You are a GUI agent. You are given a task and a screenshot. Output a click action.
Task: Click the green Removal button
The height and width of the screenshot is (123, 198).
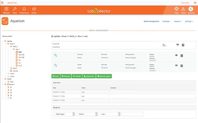66,76
